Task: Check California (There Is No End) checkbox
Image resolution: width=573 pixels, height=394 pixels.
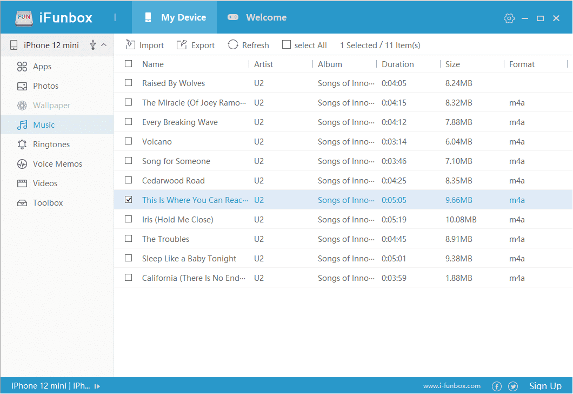Action: [128, 277]
